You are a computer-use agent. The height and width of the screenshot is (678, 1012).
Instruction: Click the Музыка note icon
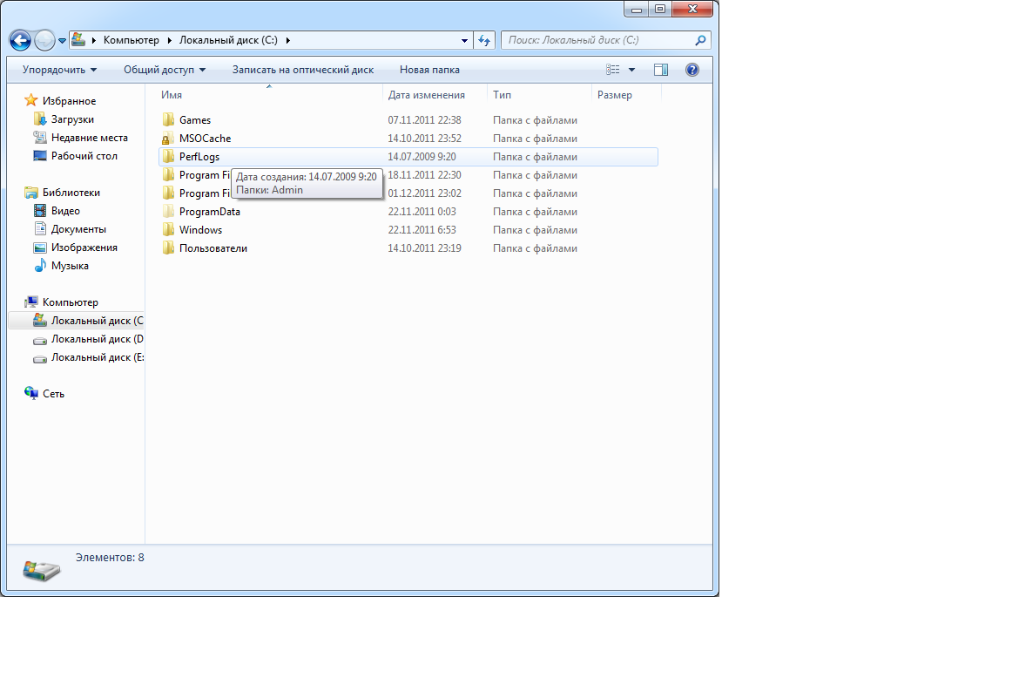[x=40, y=266]
